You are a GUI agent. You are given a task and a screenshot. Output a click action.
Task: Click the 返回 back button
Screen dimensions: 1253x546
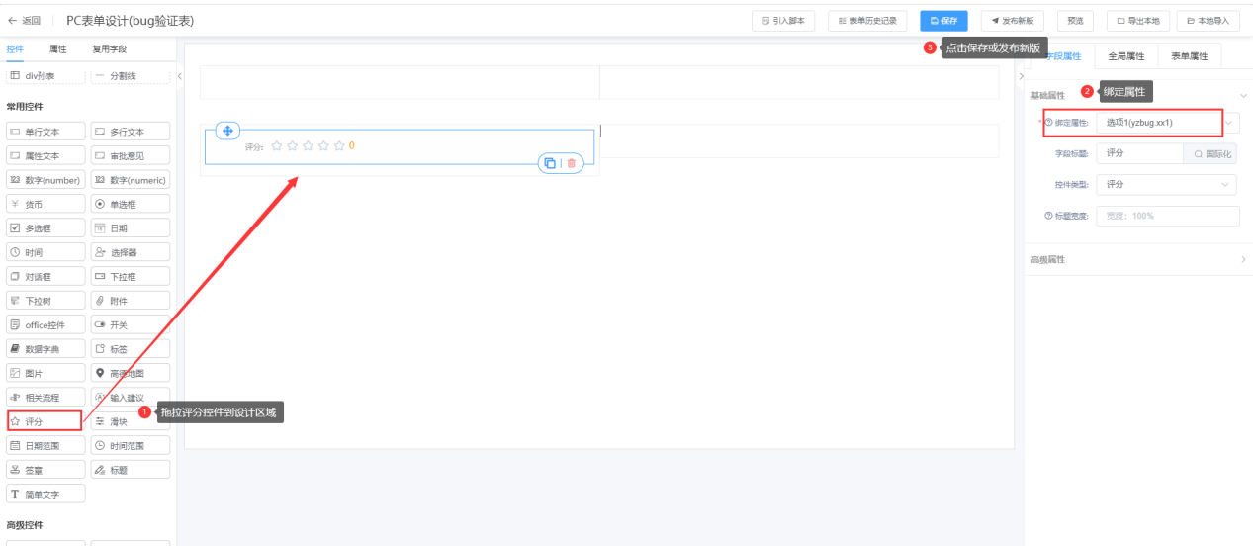pos(25,20)
